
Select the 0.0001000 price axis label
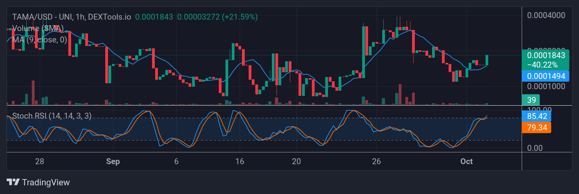(546, 86)
